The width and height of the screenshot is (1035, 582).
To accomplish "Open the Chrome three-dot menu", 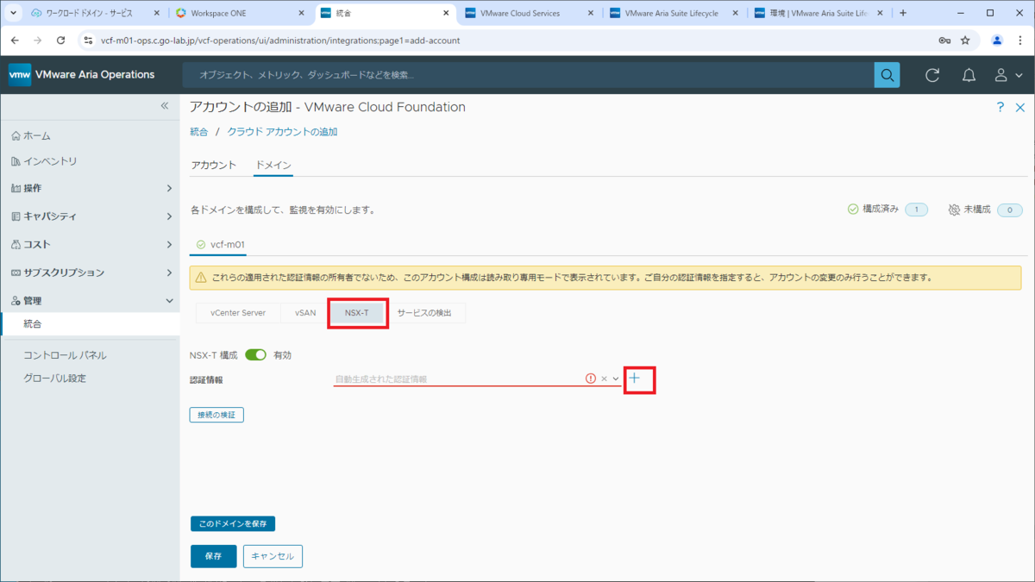I will [x=1021, y=41].
